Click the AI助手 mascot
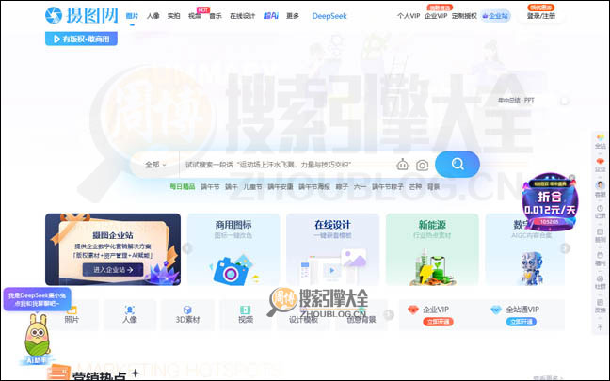The width and height of the screenshot is (610, 381). (x=37, y=341)
